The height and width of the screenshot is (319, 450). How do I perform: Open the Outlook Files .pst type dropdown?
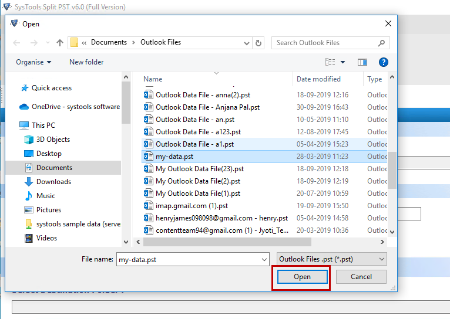(332, 259)
